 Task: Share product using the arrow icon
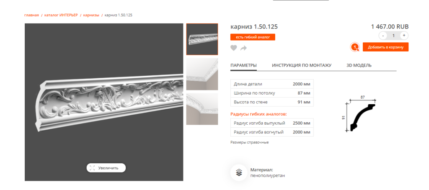click(243, 48)
